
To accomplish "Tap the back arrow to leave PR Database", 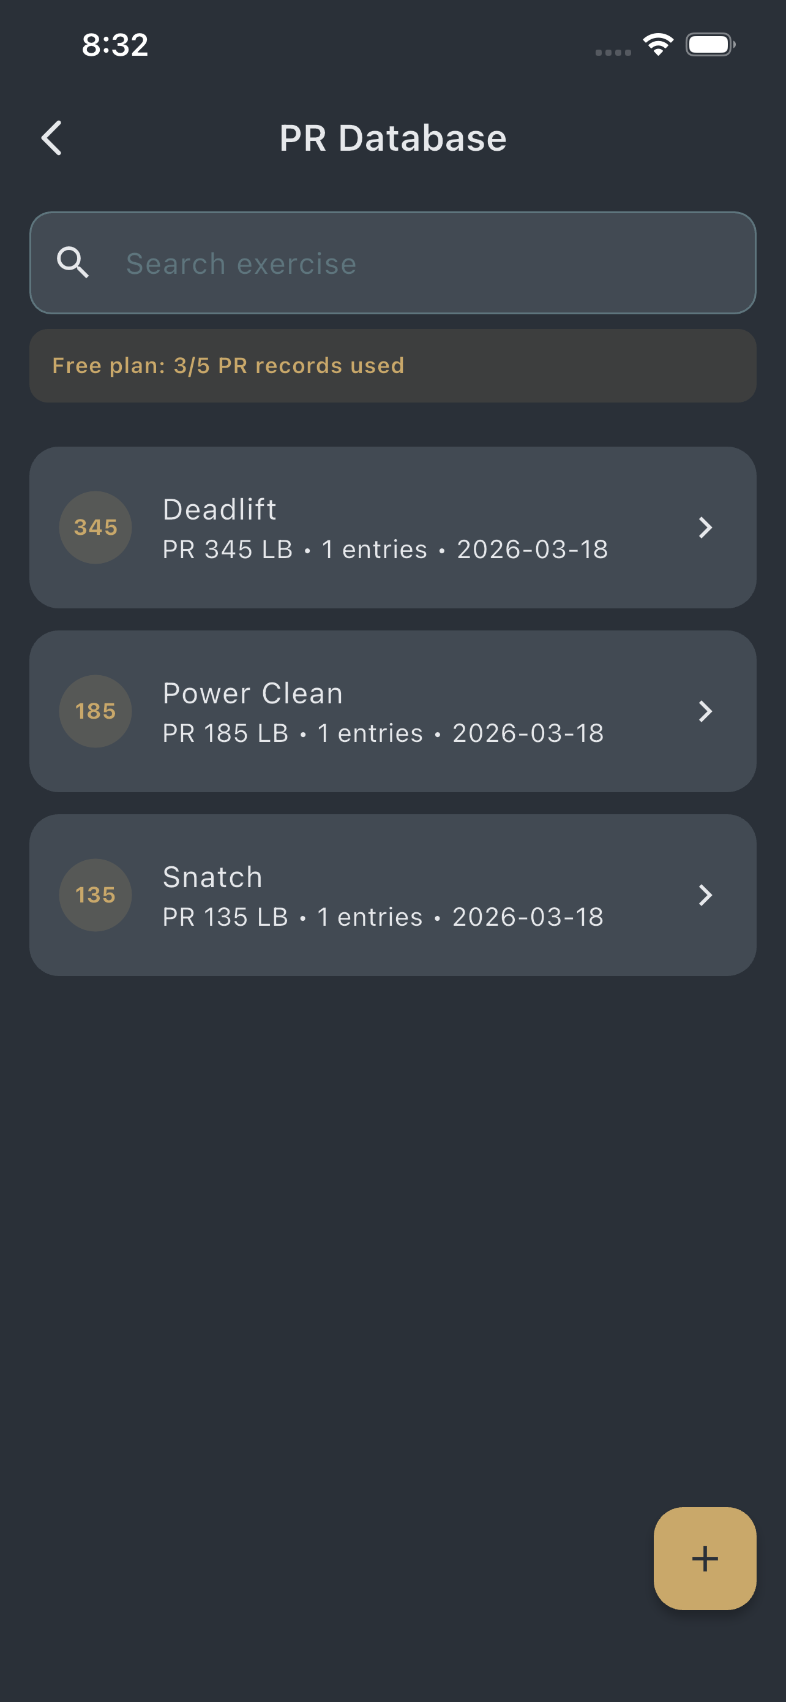I will [51, 137].
